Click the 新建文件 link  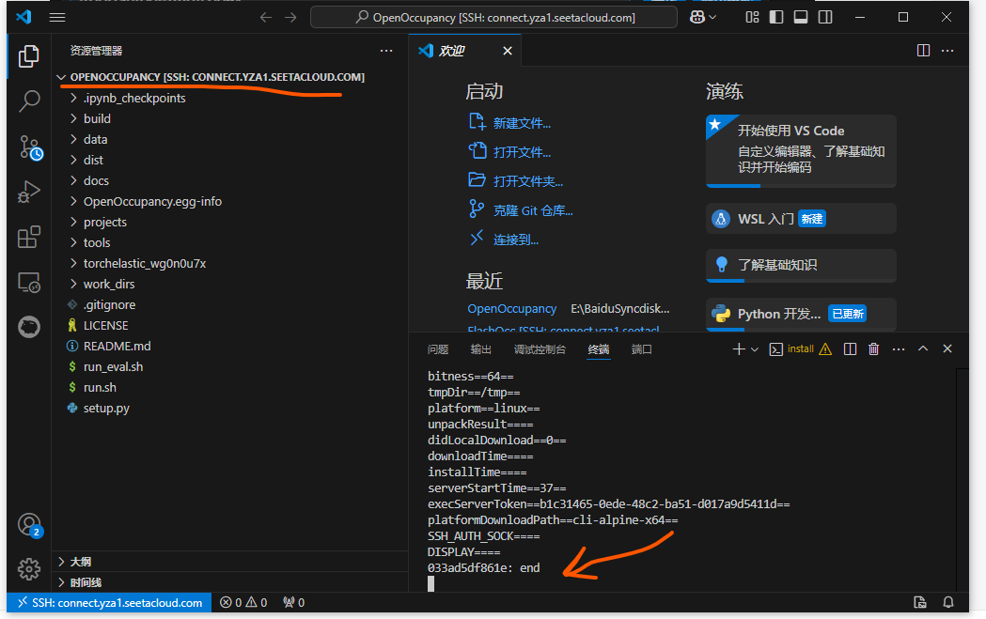(522, 123)
